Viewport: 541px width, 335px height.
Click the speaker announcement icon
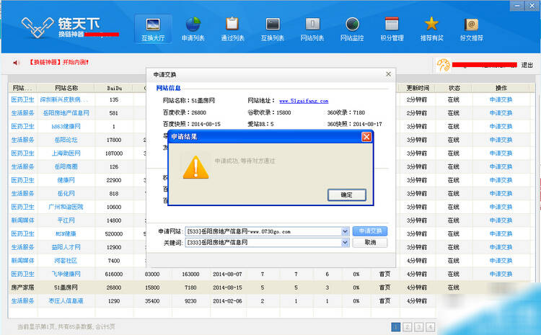(16, 63)
